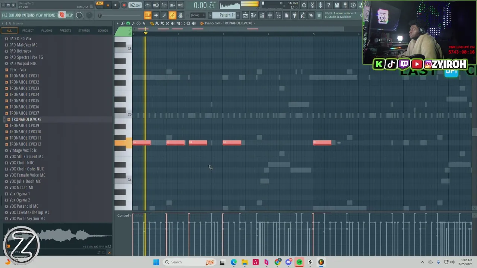Click the undo history icon in top toolbar

click(x=304, y=5)
